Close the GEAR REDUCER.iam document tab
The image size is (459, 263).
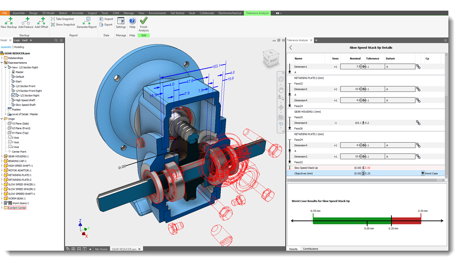(x=139, y=249)
